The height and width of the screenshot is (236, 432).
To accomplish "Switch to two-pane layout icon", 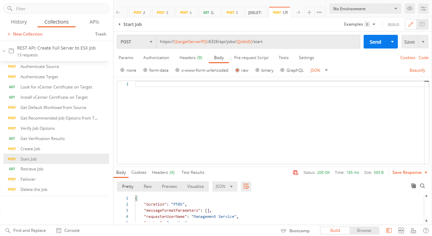I will (401, 231).
